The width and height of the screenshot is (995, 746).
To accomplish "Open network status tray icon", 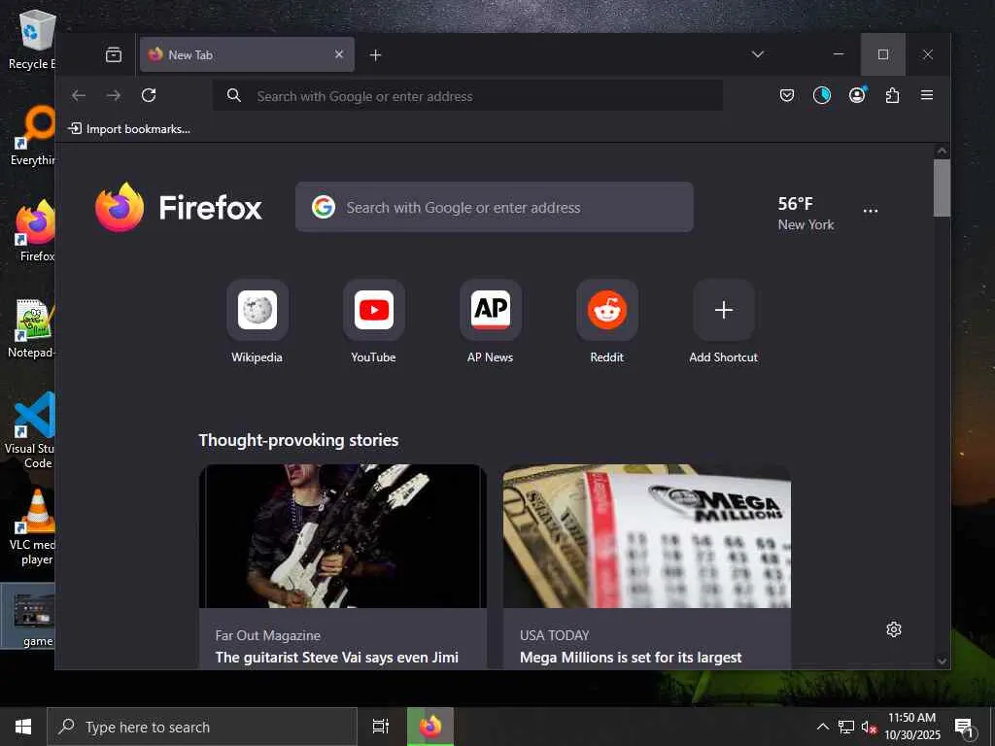I will coord(846,727).
